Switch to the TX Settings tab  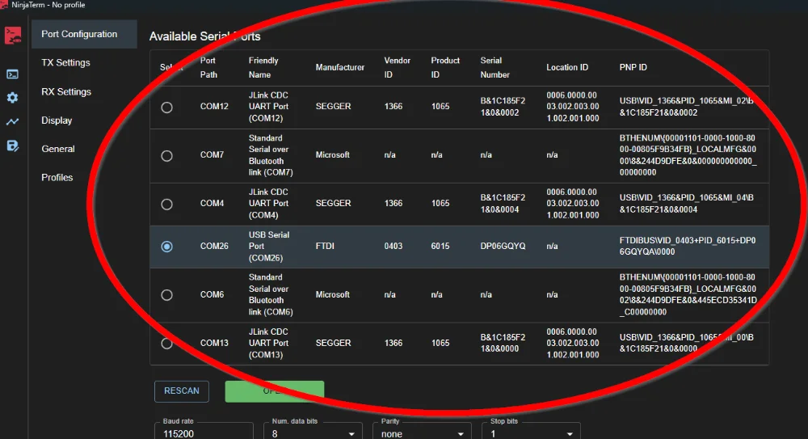[65, 63]
